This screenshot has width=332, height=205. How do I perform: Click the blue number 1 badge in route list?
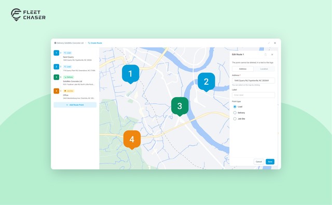click(57, 53)
